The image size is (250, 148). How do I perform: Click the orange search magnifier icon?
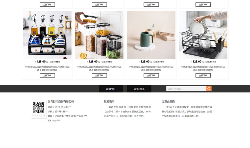(x=209, y=89)
